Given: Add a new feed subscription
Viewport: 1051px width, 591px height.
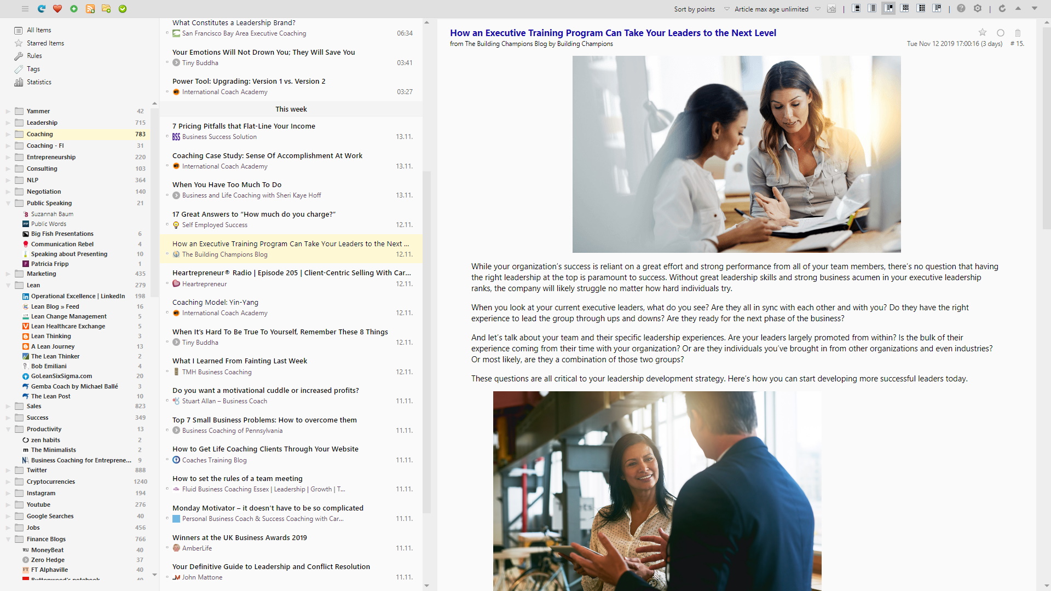Looking at the screenshot, I should point(90,9).
